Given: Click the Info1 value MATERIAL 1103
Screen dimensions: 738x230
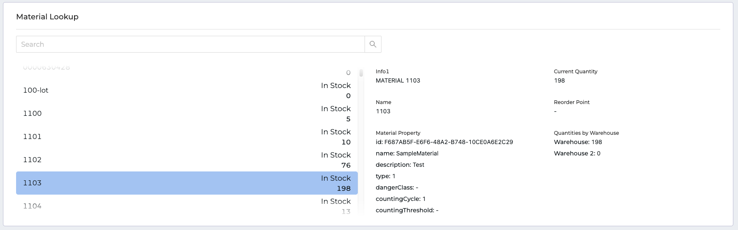Looking at the screenshot, I should pyautogui.click(x=398, y=80).
